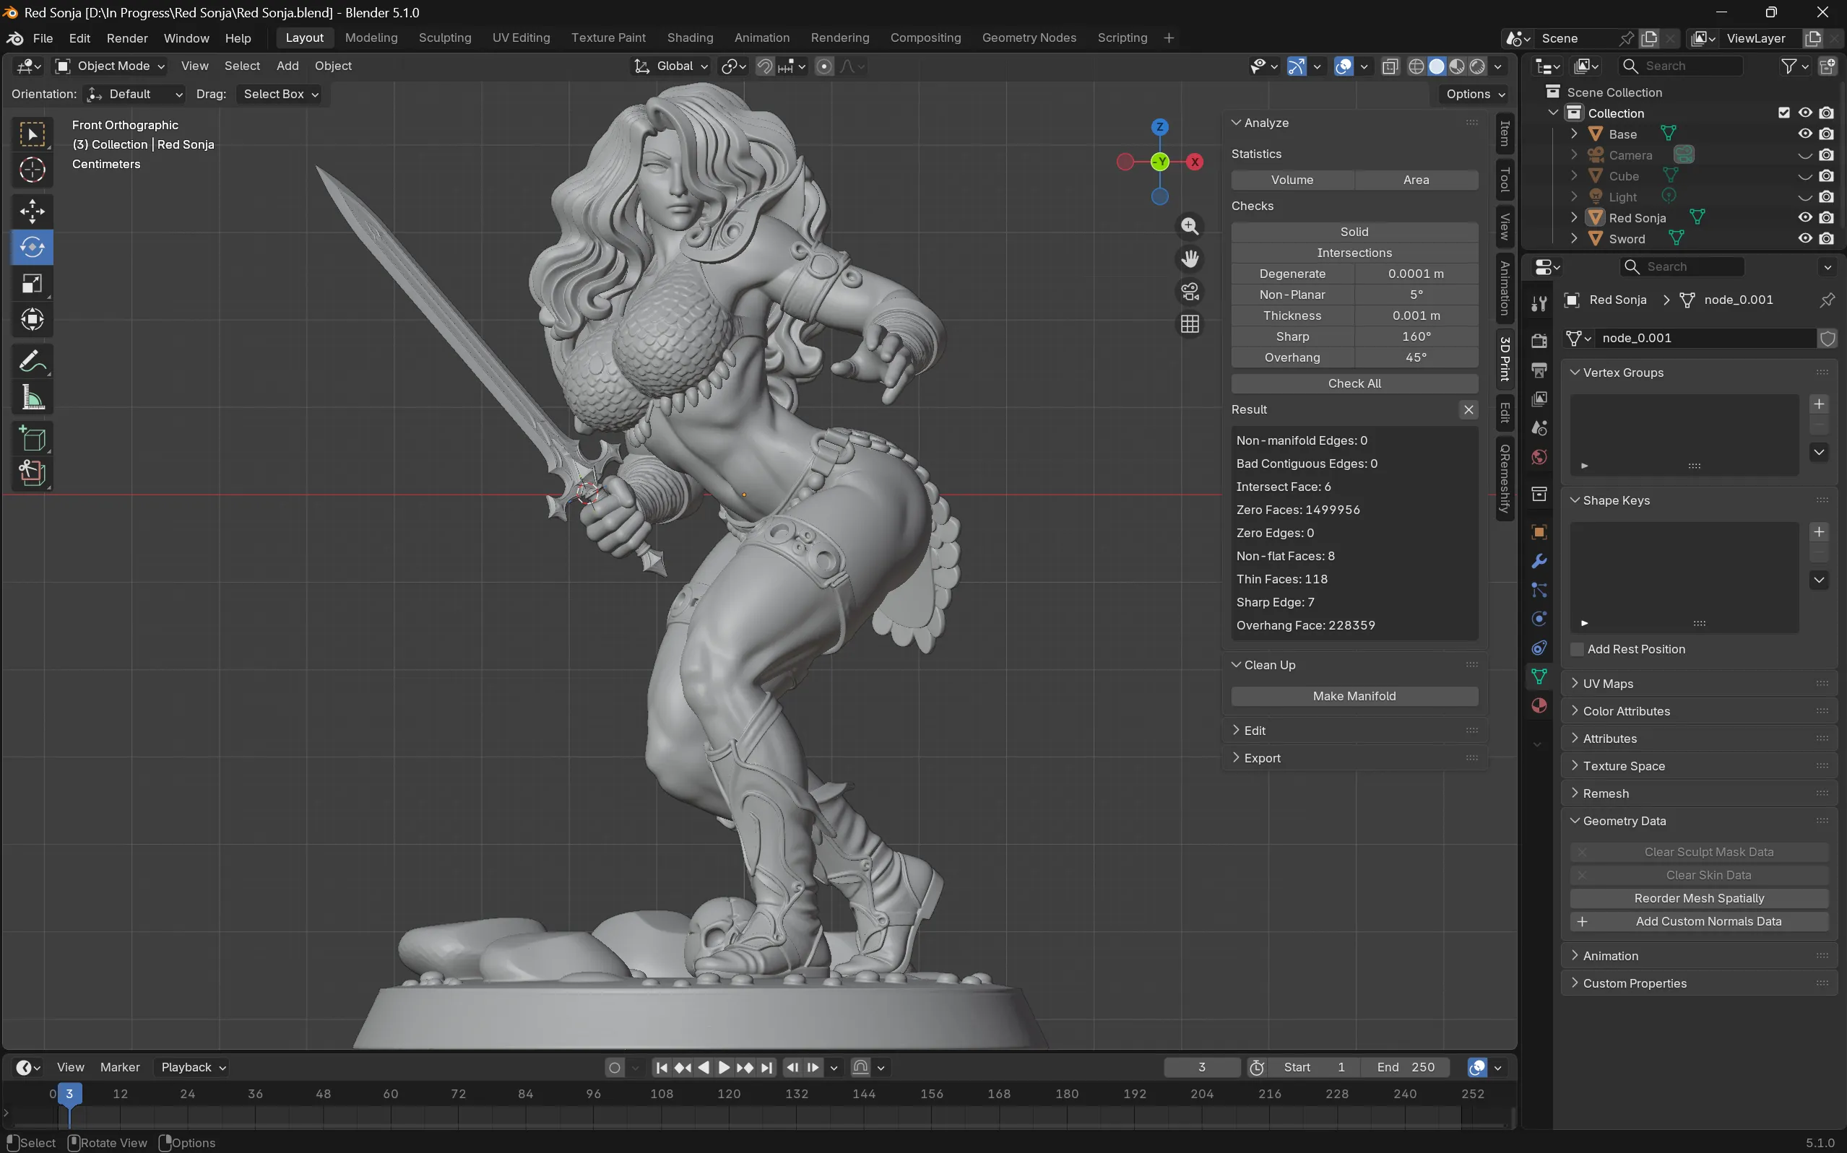Open the Output properties tab icon
Image resolution: width=1847 pixels, height=1153 pixels.
point(1539,370)
